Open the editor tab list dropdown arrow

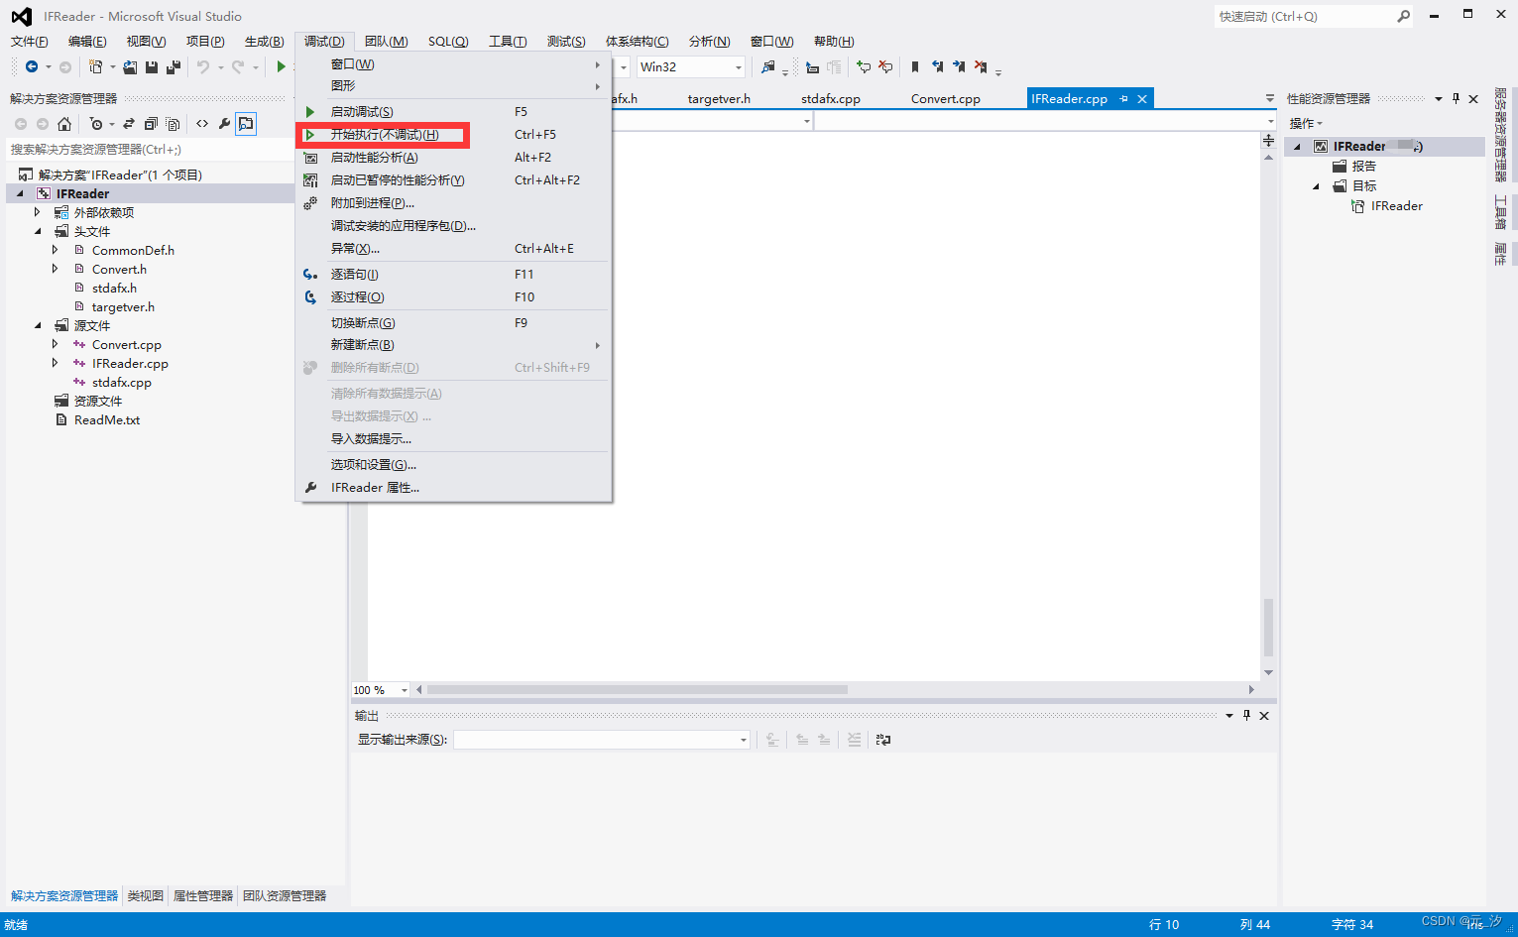click(1270, 99)
